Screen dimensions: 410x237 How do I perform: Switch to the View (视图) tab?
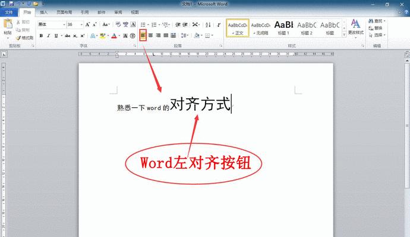[x=135, y=12]
